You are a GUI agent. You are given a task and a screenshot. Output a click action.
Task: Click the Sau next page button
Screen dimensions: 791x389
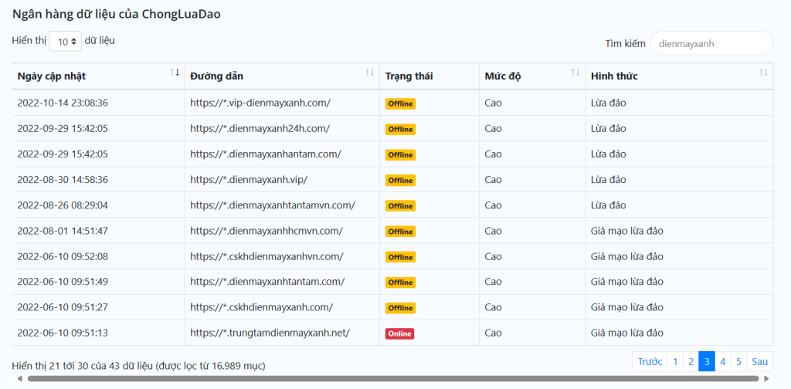tap(760, 361)
